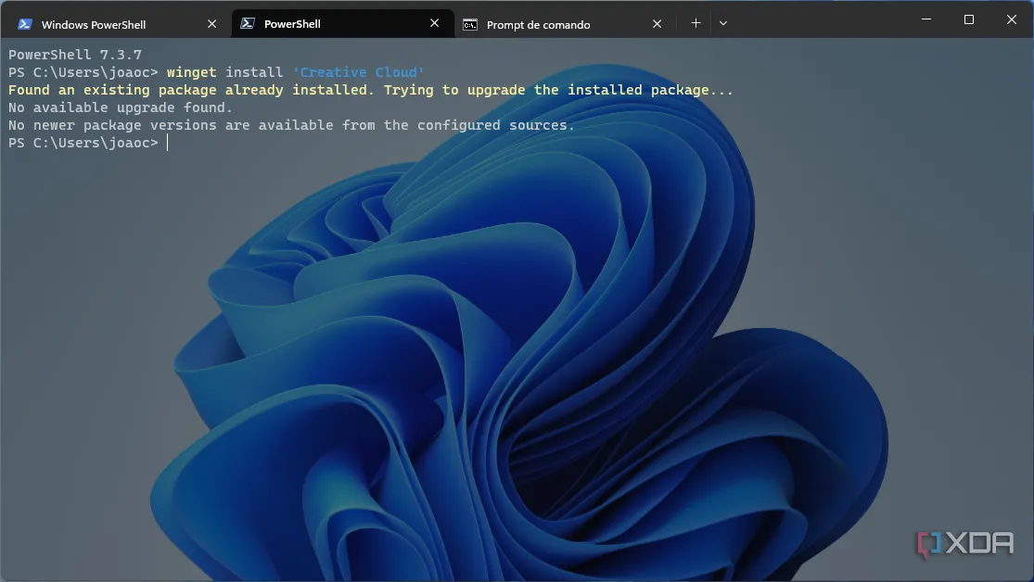
Task: Close the Terminal window
Action: [1010, 19]
